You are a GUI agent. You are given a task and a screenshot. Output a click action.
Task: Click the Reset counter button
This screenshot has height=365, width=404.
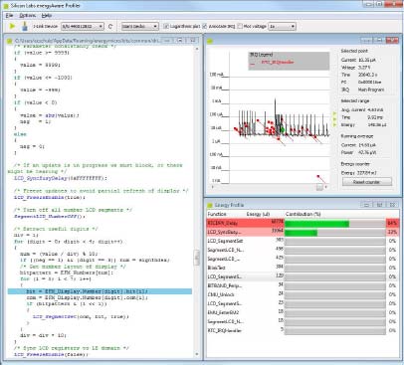coord(366,182)
